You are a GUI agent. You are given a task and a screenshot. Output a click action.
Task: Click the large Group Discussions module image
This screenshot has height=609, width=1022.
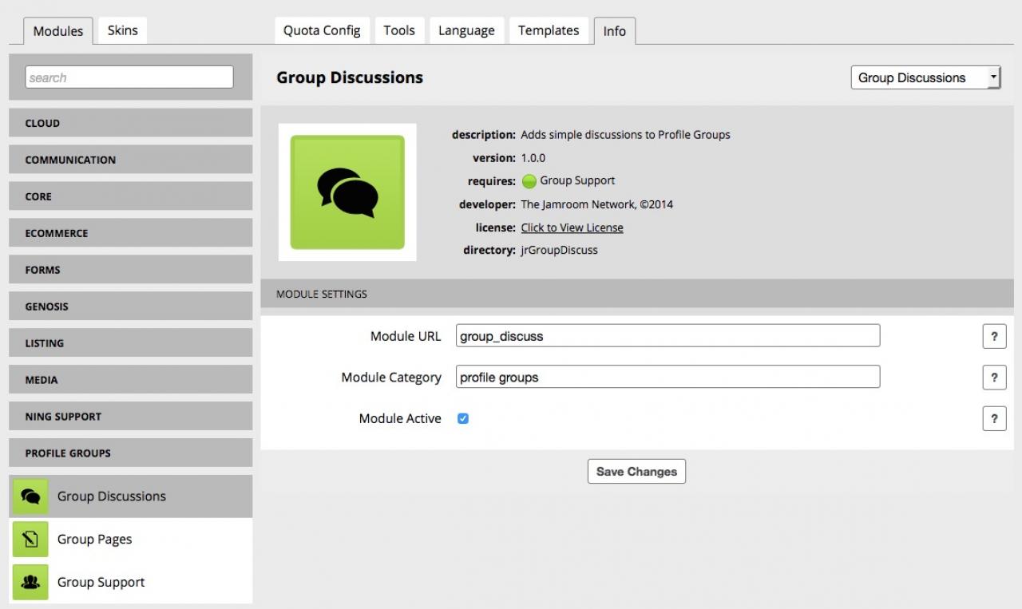click(347, 192)
